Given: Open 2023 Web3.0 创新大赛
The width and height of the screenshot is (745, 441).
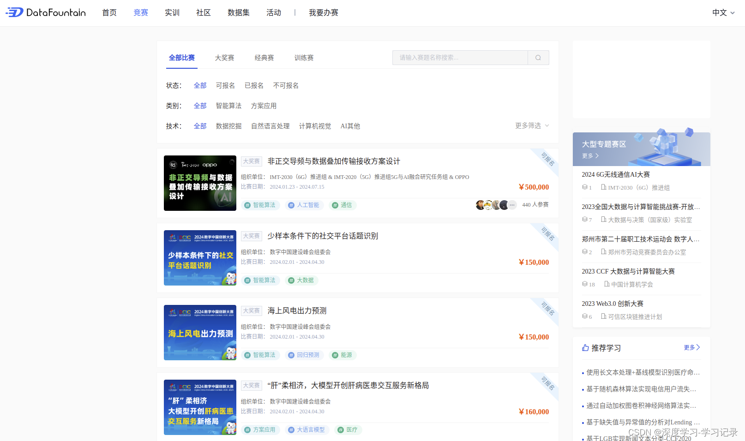Looking at the screenshot, I should point(613,304).
